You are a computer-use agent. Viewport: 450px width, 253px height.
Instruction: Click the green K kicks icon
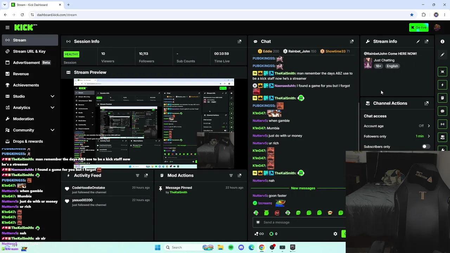pyautogui.click(x=271, y=234)
